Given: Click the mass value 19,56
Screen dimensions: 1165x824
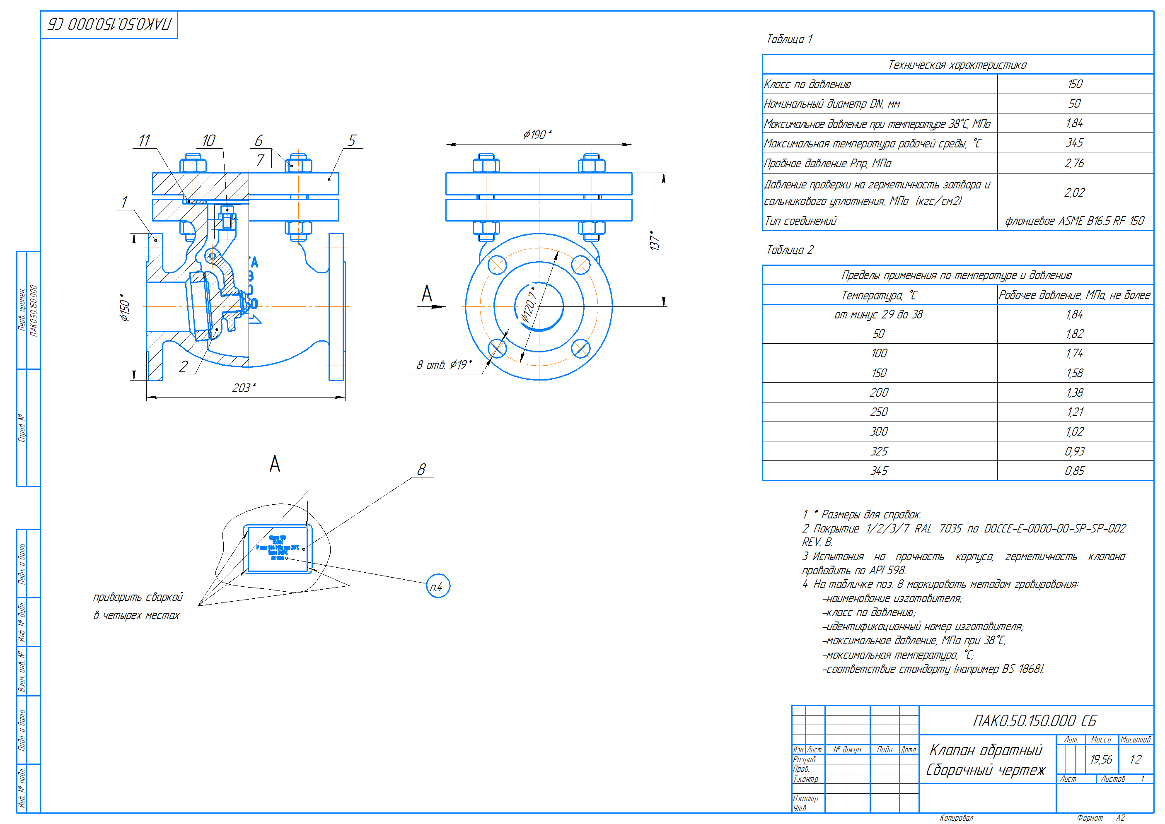Looking at the screenshot, I should (x=1100, y=759).
